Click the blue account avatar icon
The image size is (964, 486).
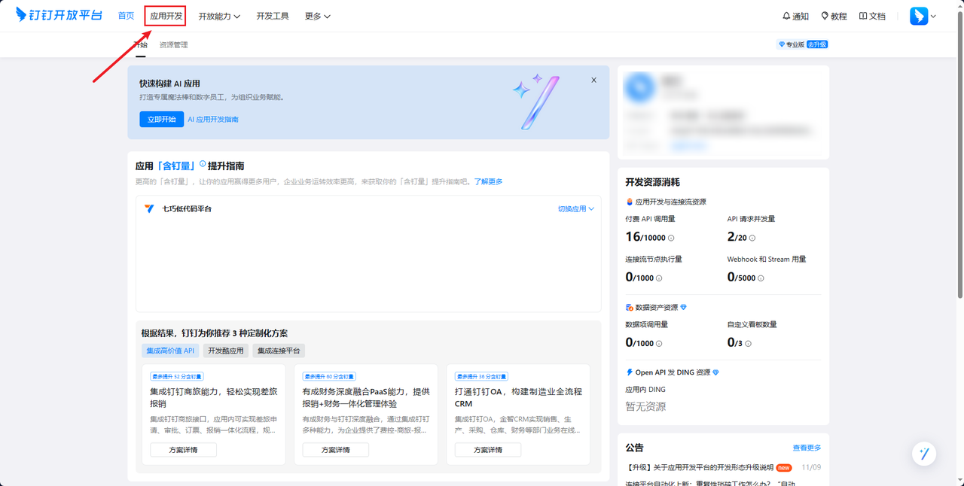(919, 16)
